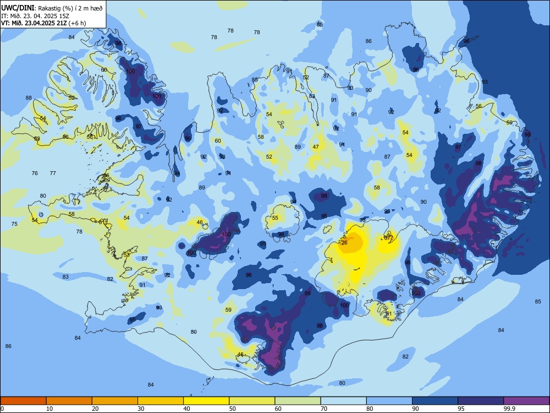This screenshot has height=413, width=550.
Task: Click the legend scale label '70'
Action: pos(324,409)
